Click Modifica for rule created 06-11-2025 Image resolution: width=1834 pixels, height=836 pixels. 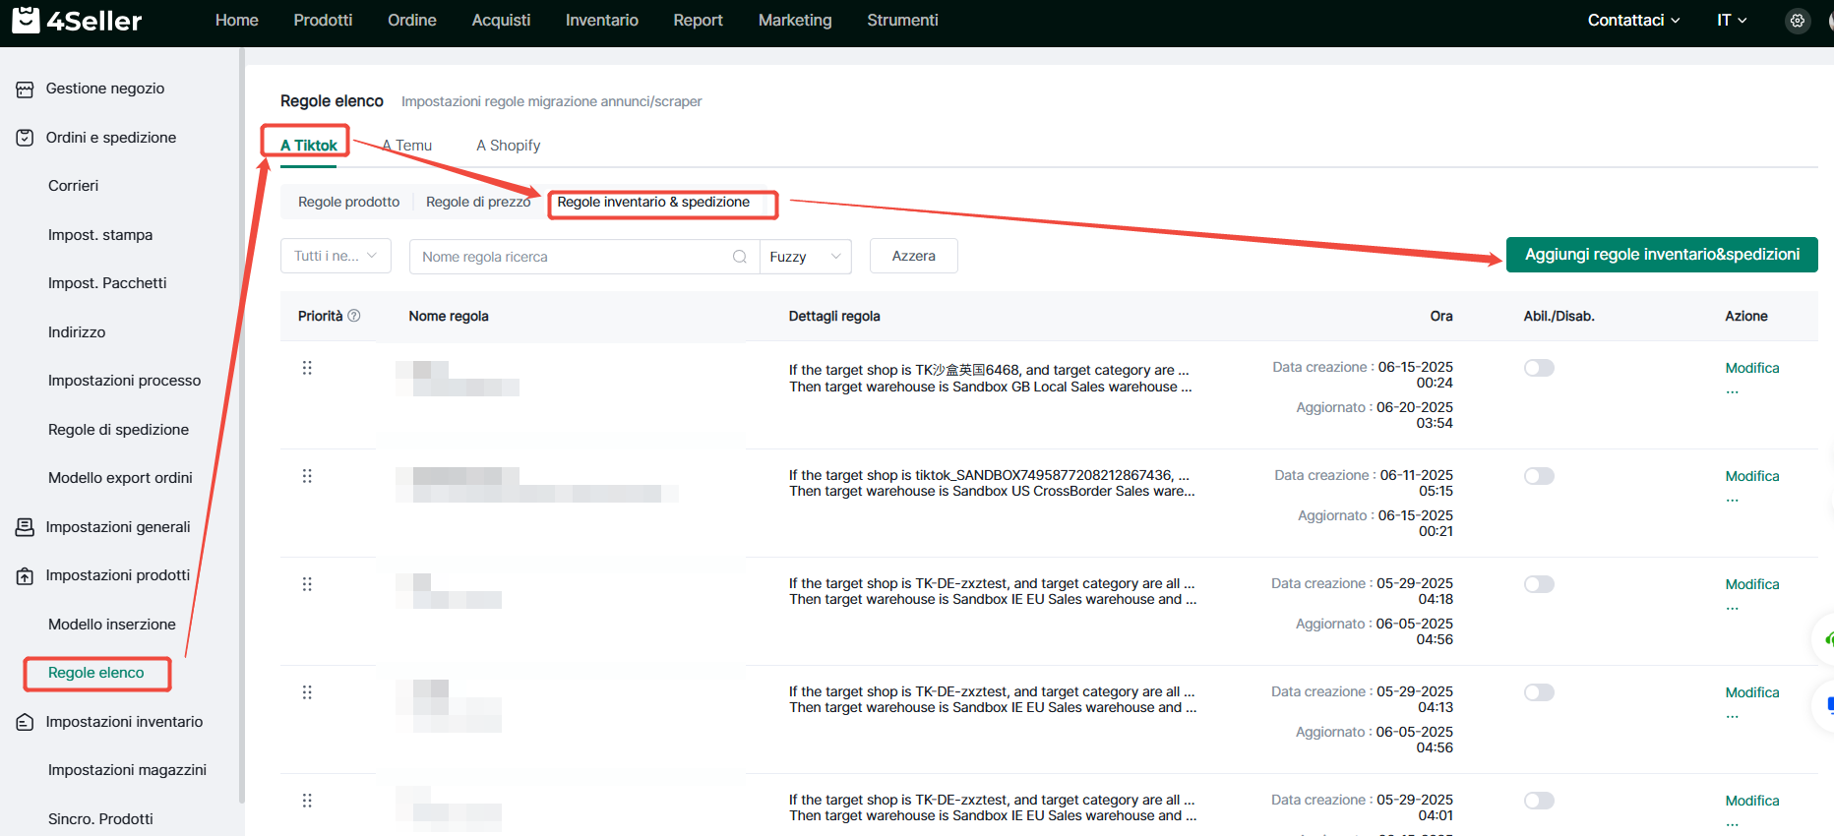pos(1752,476)
